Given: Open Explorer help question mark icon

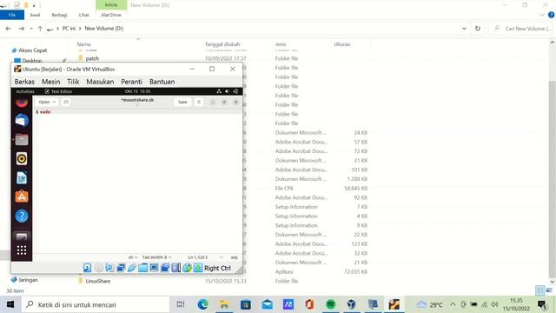Looking at the screenshot, I should tap(551, 15).
